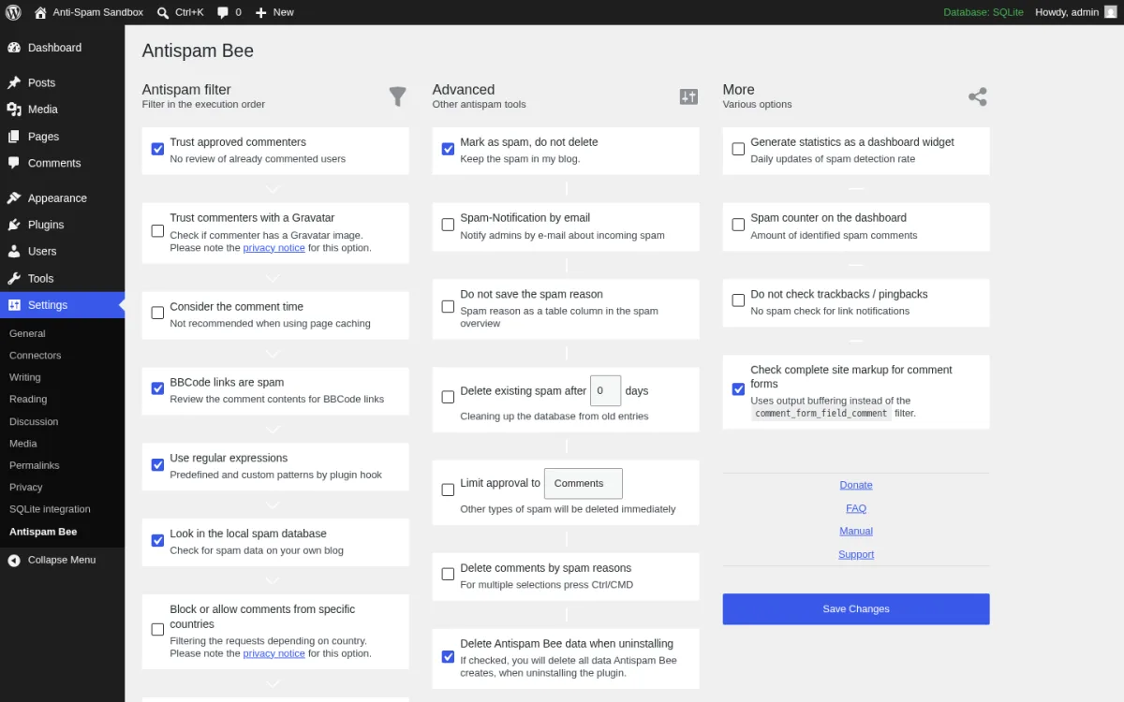1124x702 pixels.
Task: Click the Tools wrench icon
Action: 14,278
